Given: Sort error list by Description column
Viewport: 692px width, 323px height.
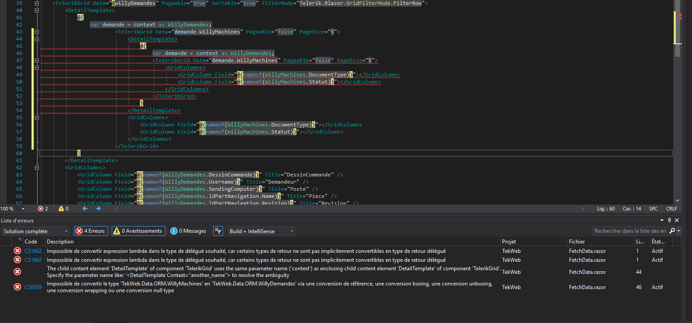Looking at the screenshot, I should pos(273,241).
